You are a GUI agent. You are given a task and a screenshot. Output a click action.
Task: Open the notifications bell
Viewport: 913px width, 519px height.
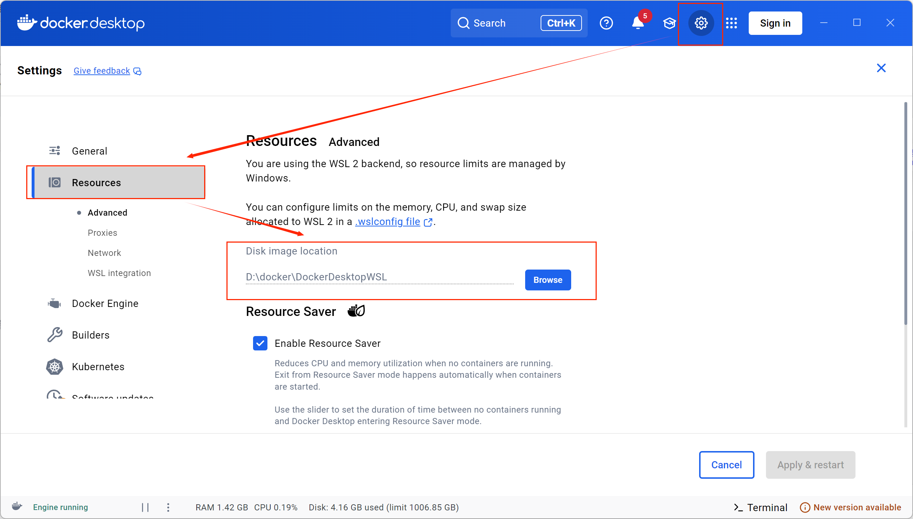(x=638, y=23)
